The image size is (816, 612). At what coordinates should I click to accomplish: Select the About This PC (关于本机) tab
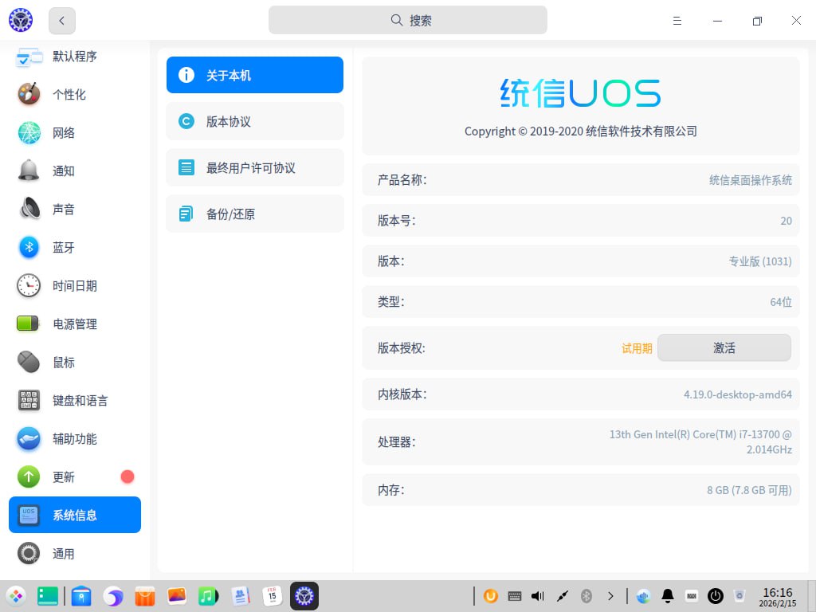coord(254,76)
